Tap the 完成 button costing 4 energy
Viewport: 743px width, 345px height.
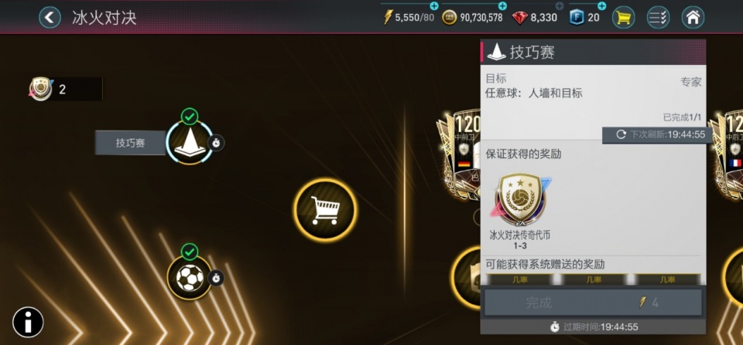click(593, 303)
